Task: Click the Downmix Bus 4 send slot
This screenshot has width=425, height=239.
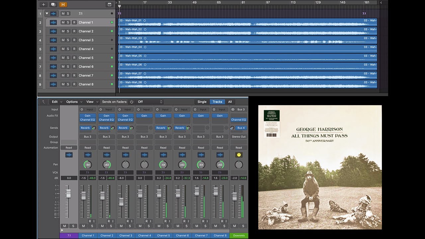Action: pyautogui.click(x=241, y=128)
